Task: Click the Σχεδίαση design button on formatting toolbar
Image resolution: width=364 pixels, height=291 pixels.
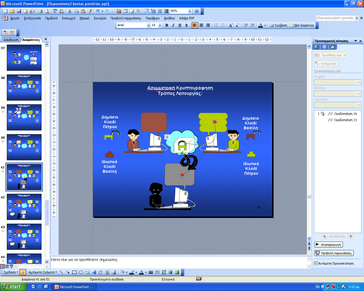Action: click(278, 25)
